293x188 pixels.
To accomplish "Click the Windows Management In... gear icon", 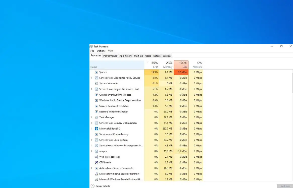I will 96,146.
